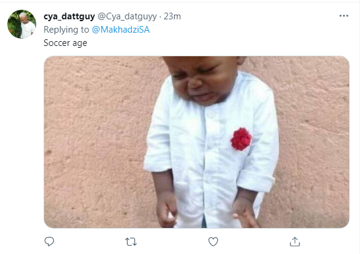Open cya_dattguy's profile picture avatar
363x254 pixels.
21,24
